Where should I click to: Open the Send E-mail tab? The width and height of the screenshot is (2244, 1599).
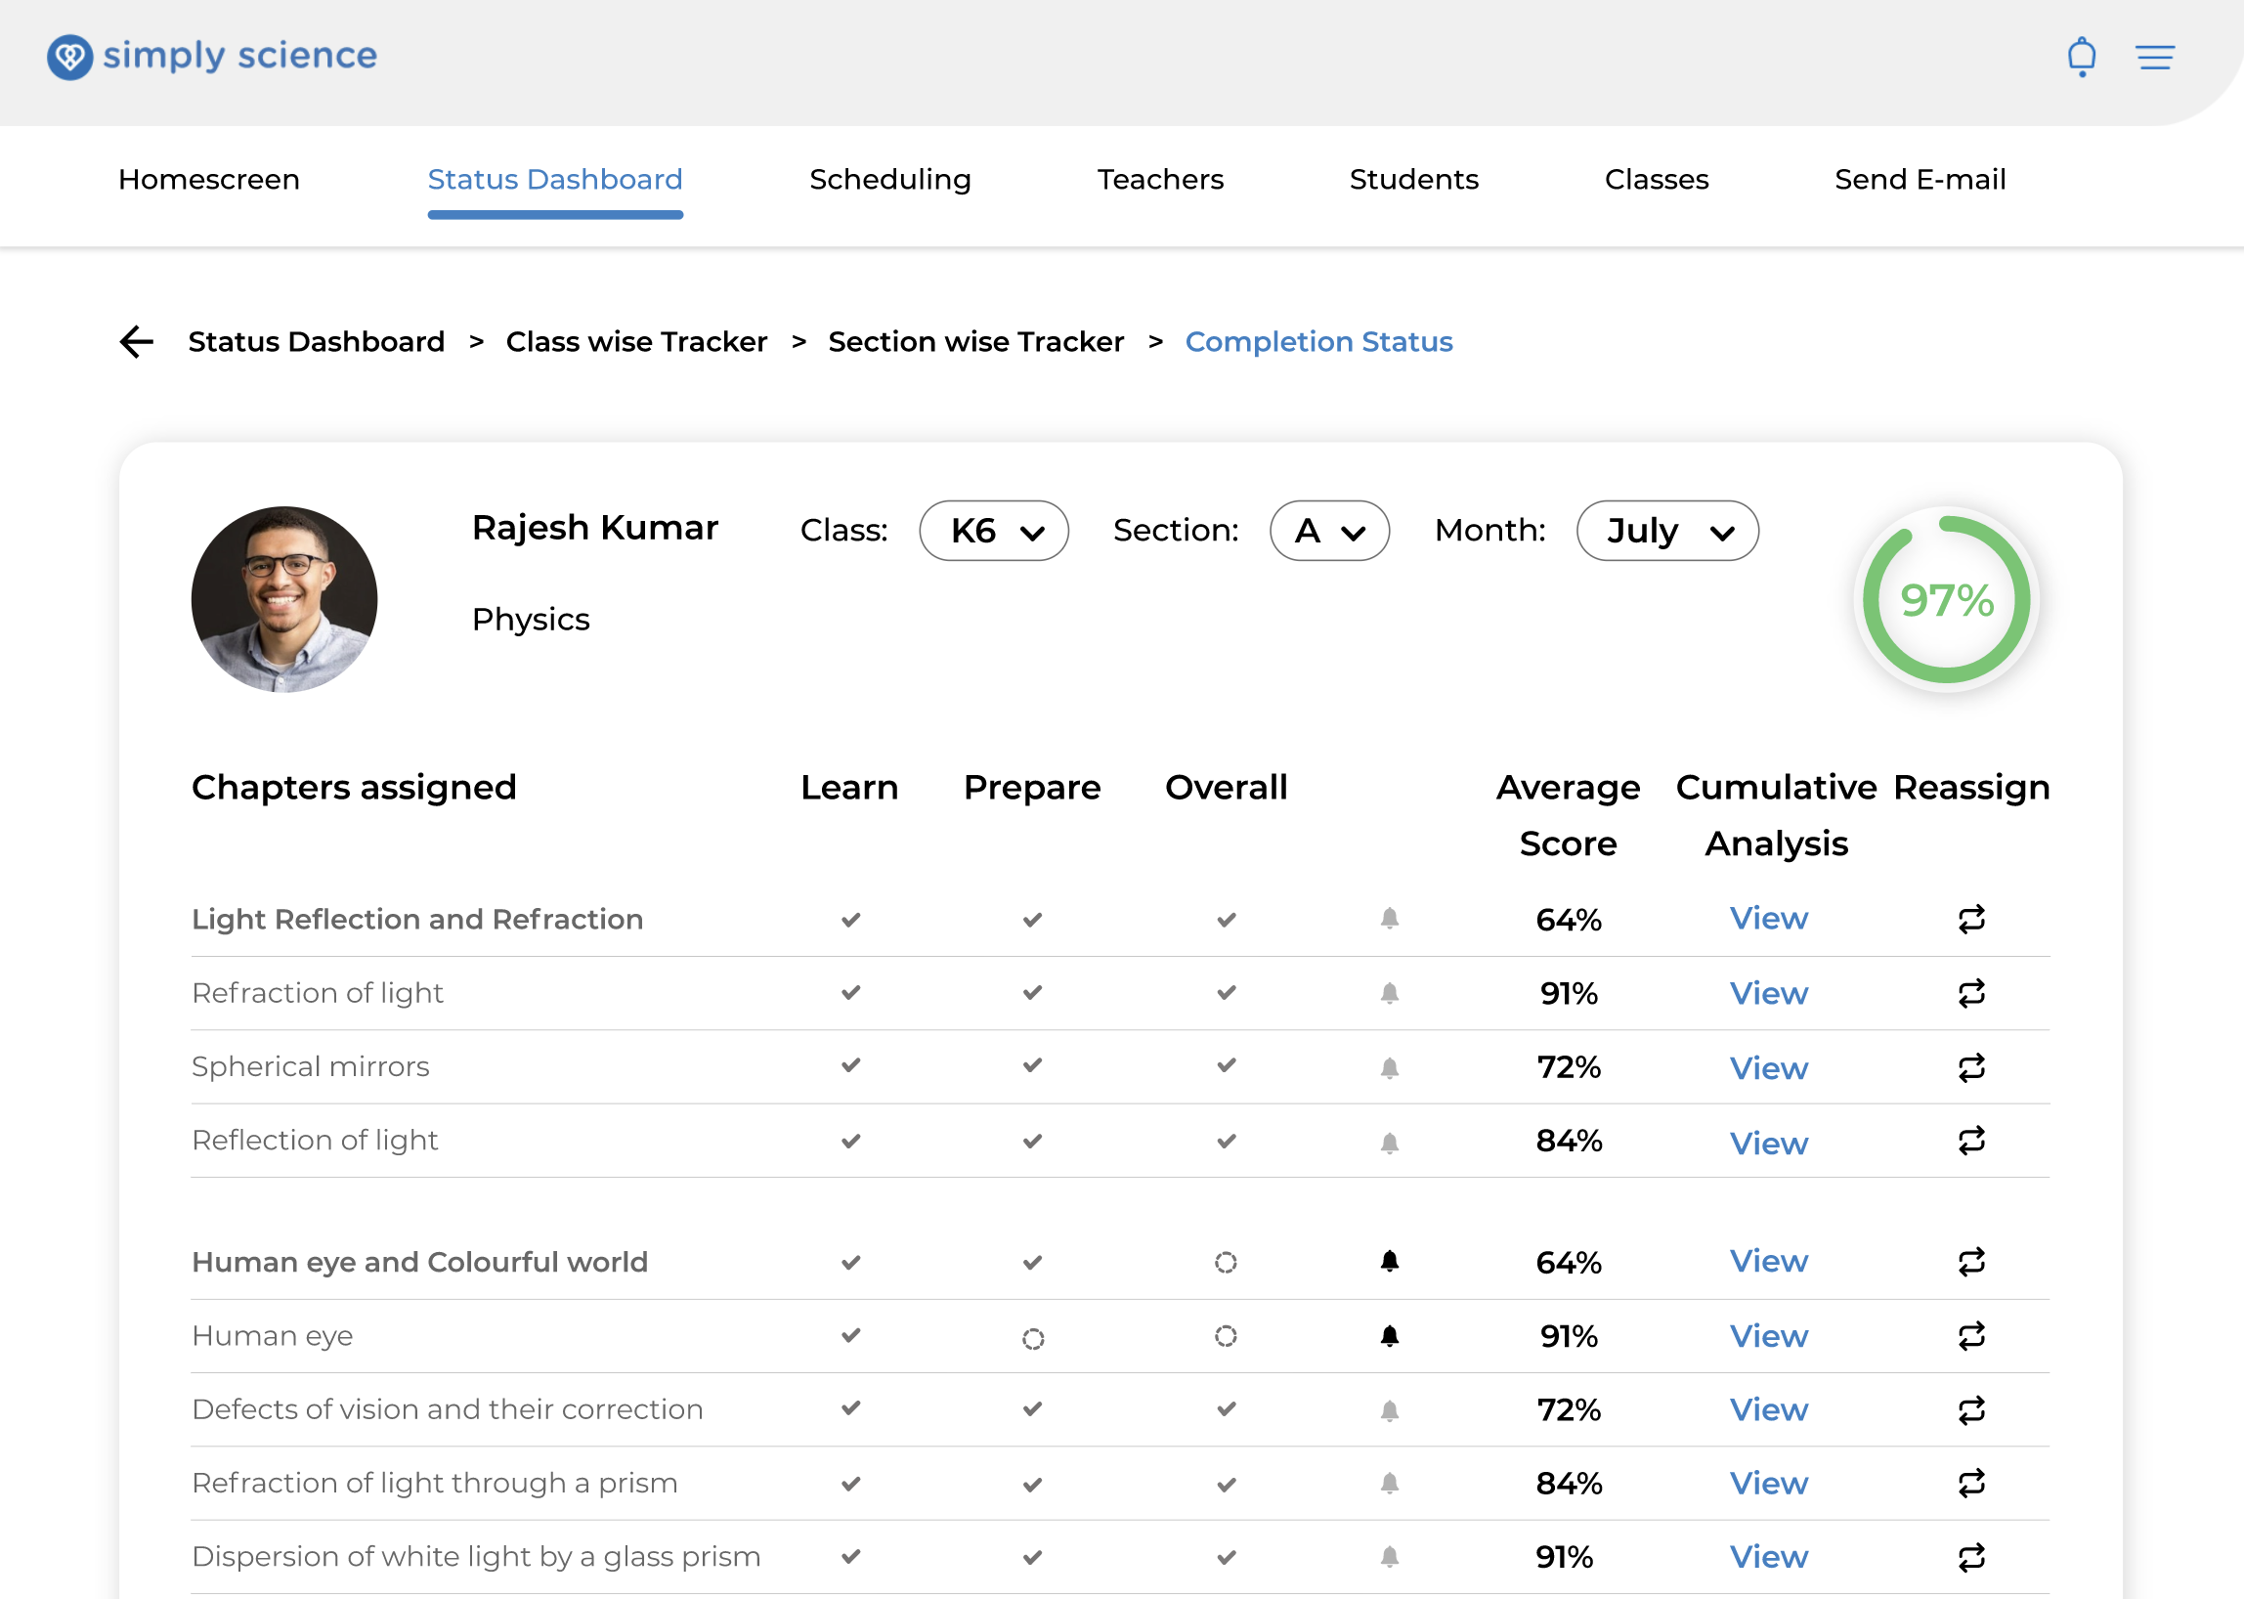1920,179
